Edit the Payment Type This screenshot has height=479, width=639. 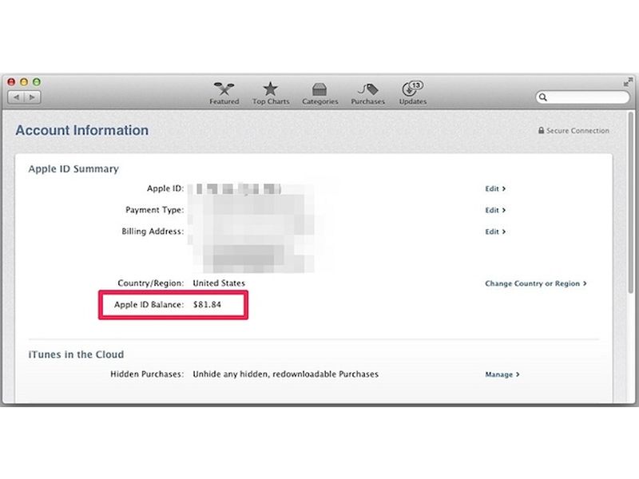[x=495, y=210]
